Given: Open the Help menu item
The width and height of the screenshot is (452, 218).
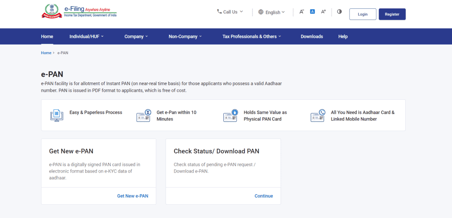Looking at the screenshot, I should [x=343, y=37].
